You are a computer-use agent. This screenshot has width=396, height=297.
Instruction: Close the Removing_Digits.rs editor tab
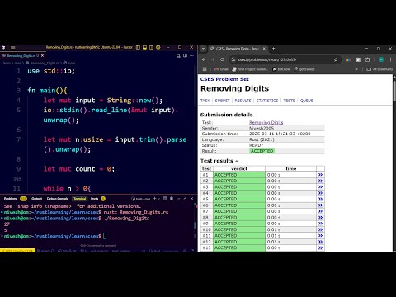pos(42,55)
